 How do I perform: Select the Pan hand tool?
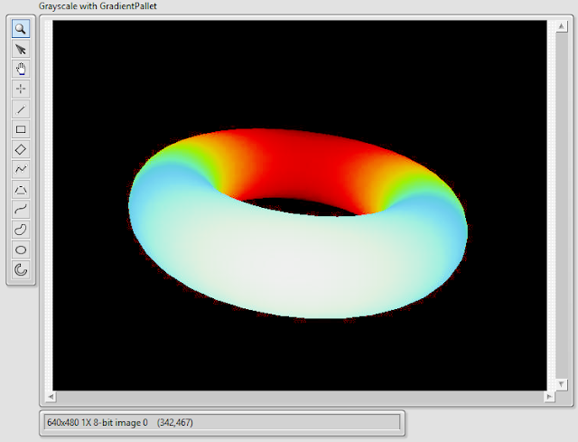21,69
